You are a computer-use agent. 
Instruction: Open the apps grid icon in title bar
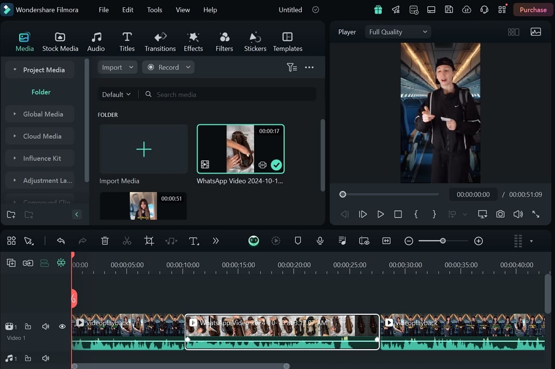point(502,9)
